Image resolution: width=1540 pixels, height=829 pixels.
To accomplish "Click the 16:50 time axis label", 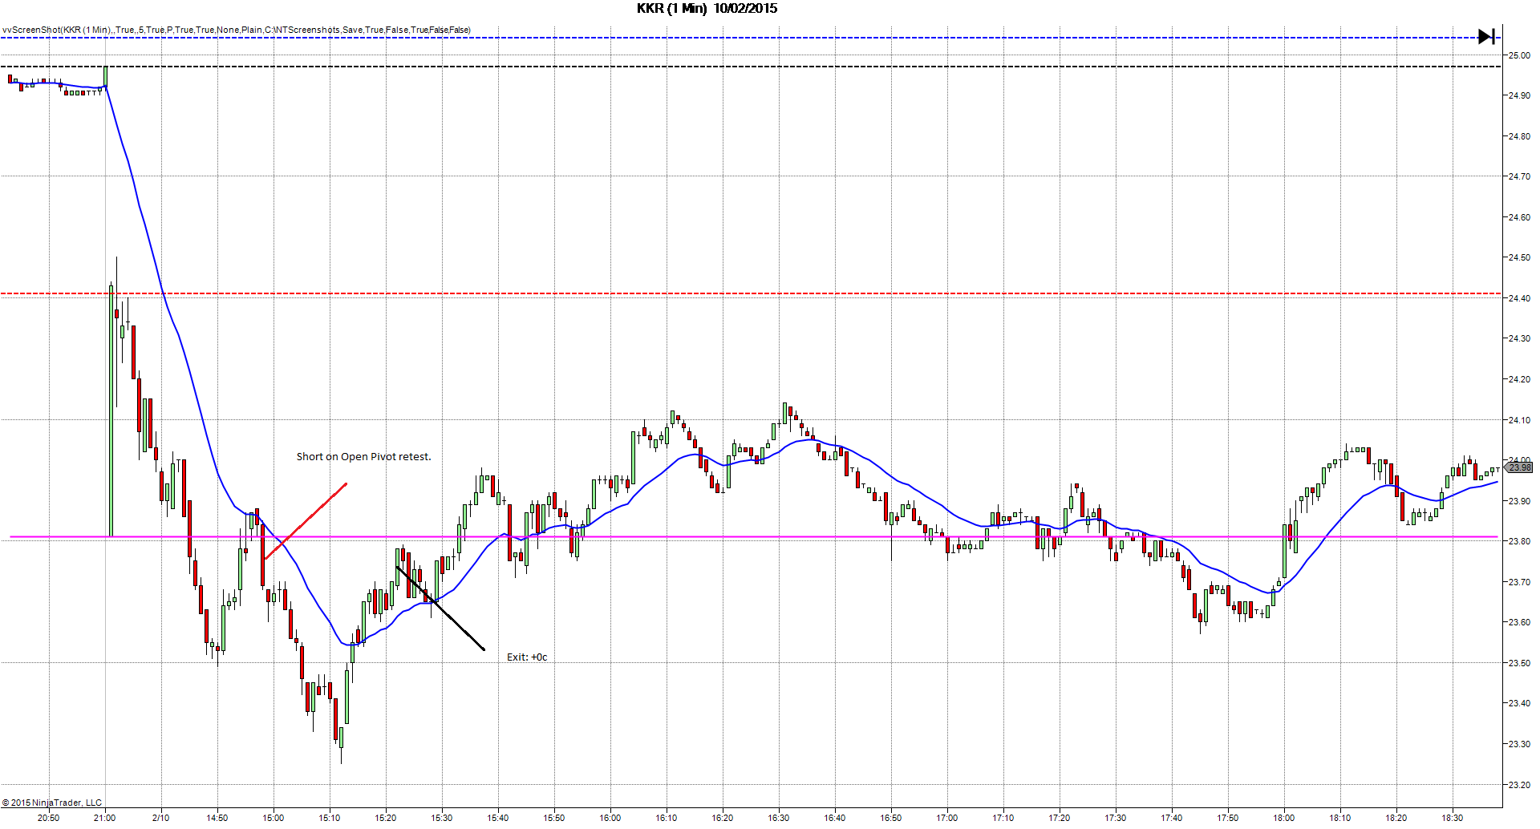I will point(890,818).
